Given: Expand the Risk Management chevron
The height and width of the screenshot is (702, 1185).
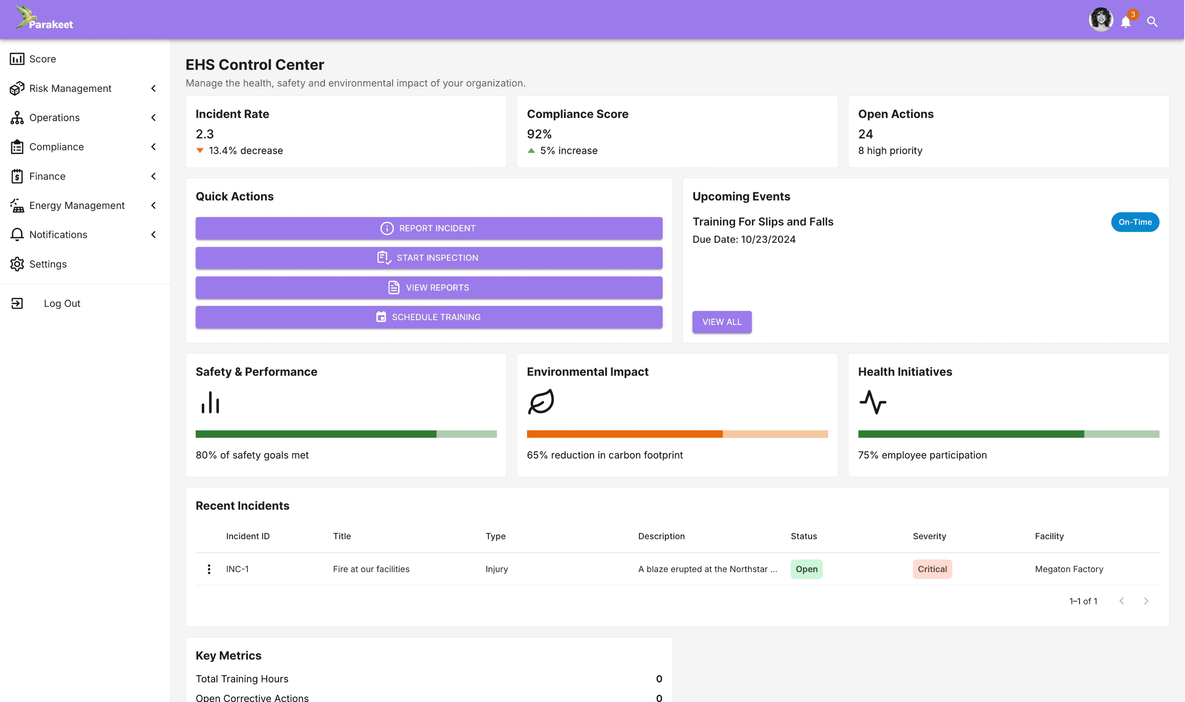Looking at the screenshot, I should point(153,89).
